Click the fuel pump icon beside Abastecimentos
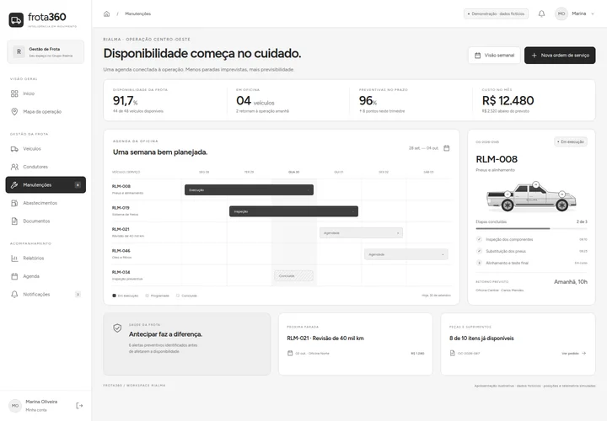 (14, 203)
